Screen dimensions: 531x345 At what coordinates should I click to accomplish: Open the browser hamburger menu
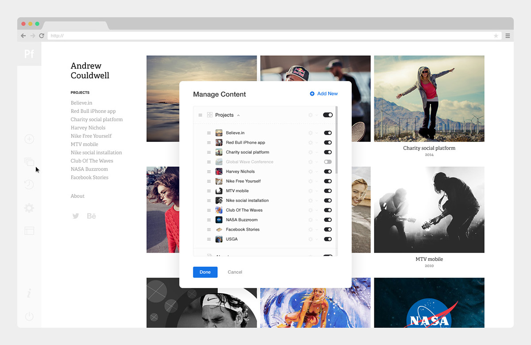pos(508,36)
